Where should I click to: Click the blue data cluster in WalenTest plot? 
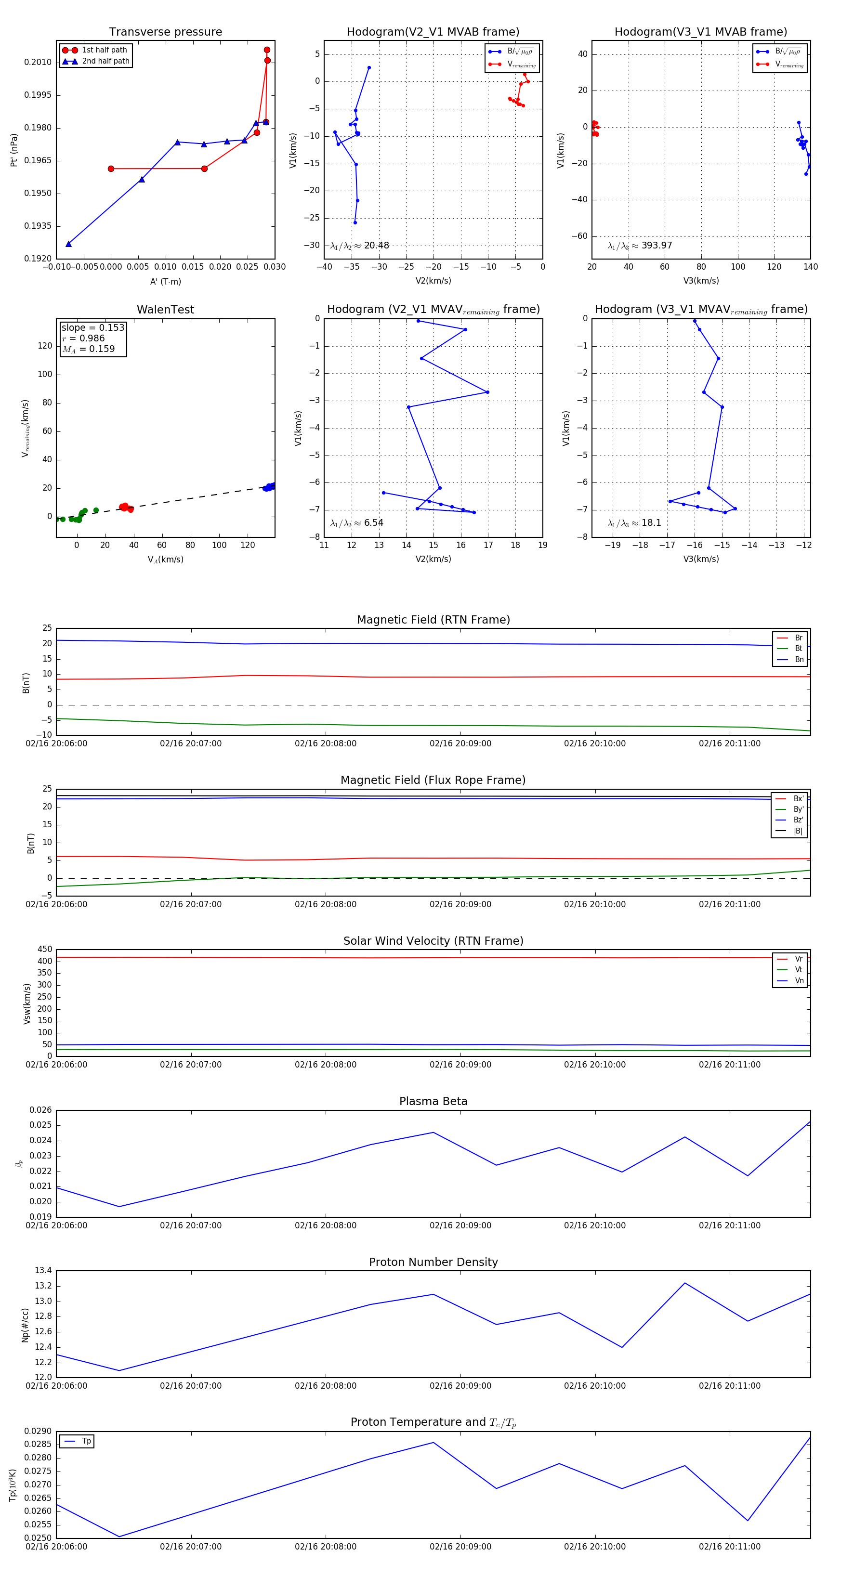[269, 487]
